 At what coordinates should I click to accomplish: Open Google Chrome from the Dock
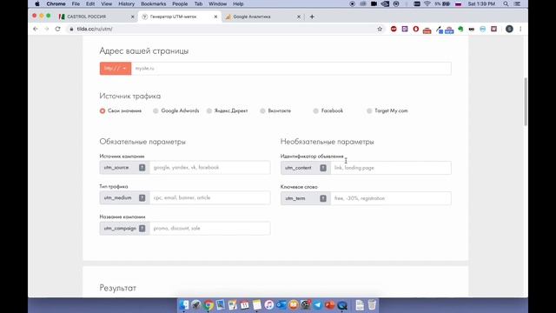(x=208, y=305)
